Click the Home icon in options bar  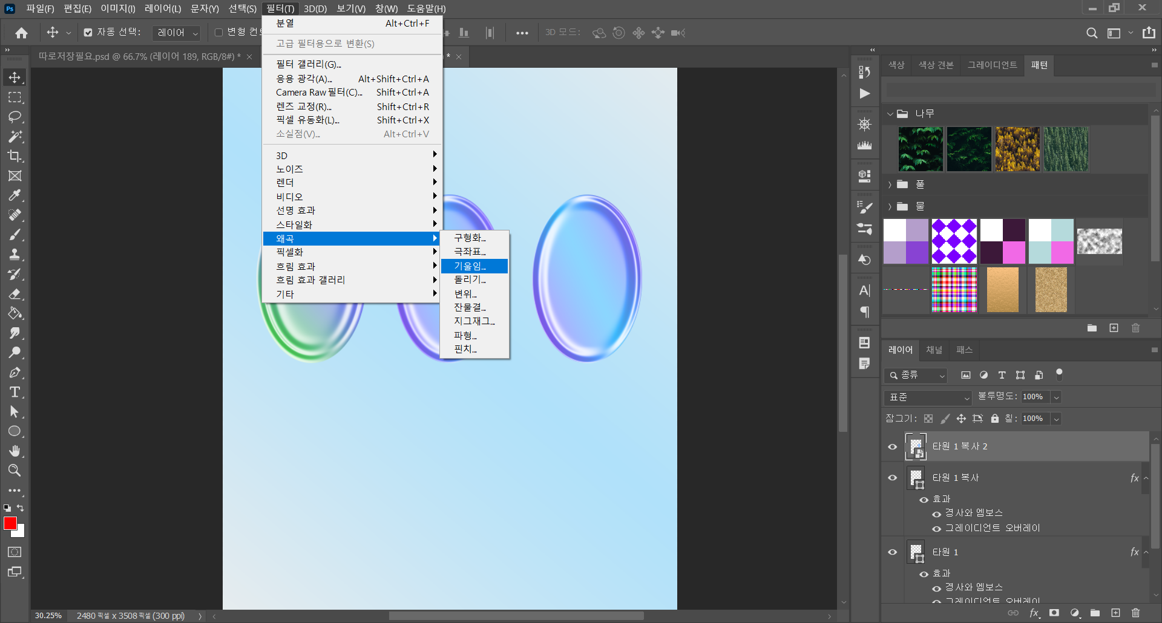(x=22, y=33)
